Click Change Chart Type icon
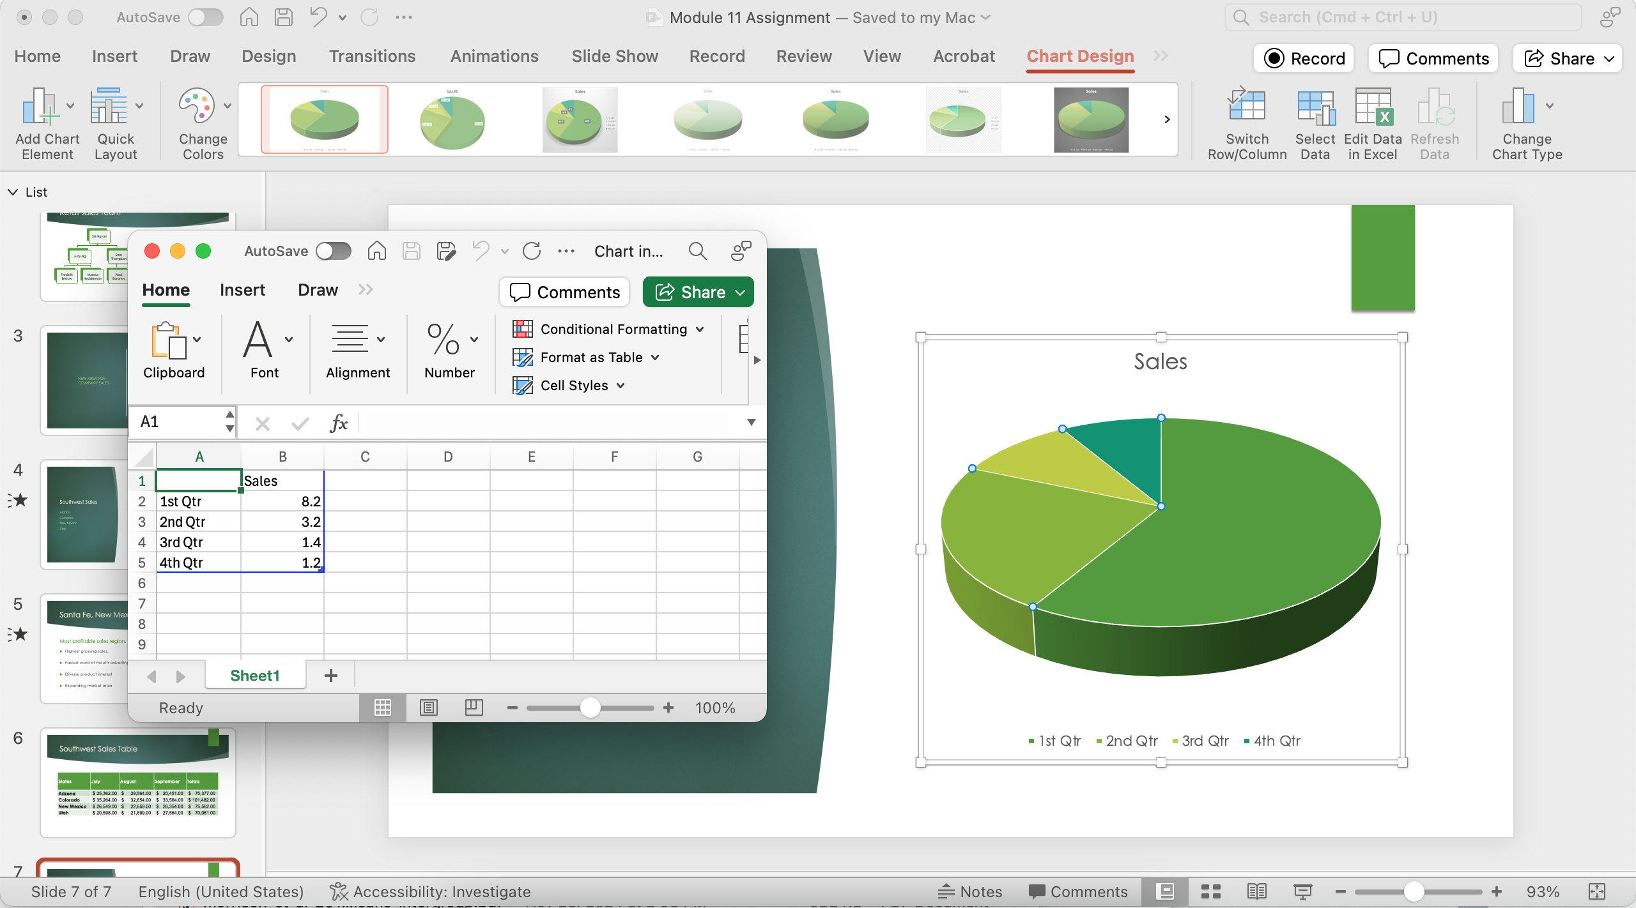Screen dimensions: 1636x908 point(1519,106)
